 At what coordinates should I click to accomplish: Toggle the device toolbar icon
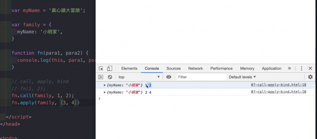coord(110,68)
